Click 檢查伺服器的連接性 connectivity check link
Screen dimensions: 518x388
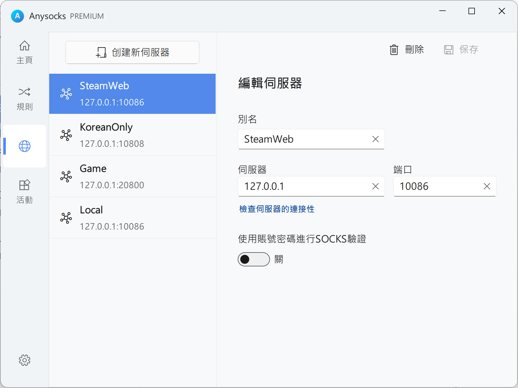(x=277, y=209)
